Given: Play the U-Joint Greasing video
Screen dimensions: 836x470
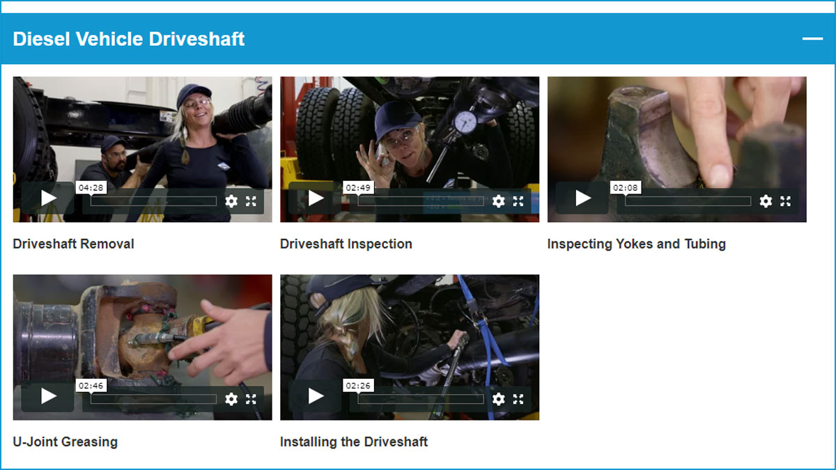Looking at the screenshot, I should pos(48,396).
